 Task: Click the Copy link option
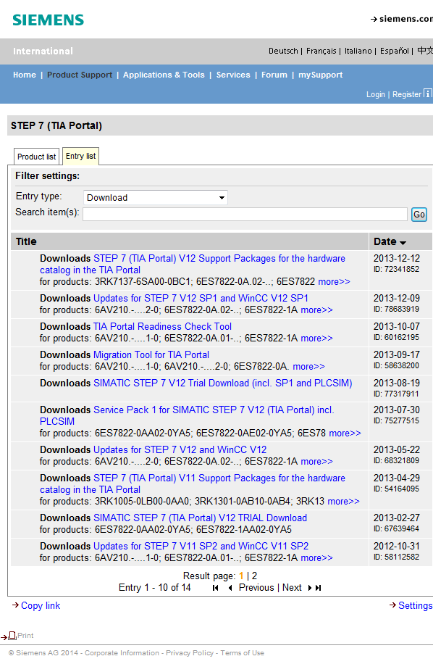click(41, 606)
